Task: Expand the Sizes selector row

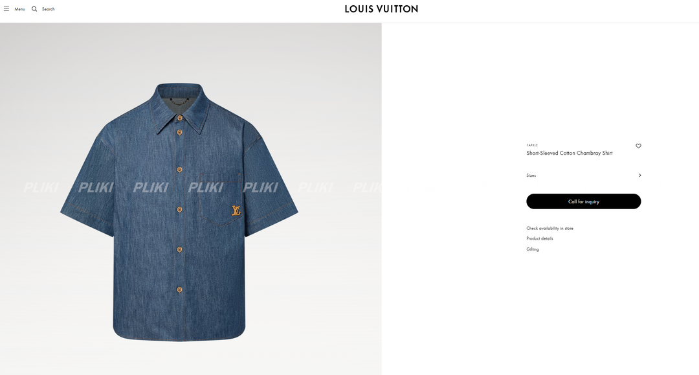Action: 584,176
